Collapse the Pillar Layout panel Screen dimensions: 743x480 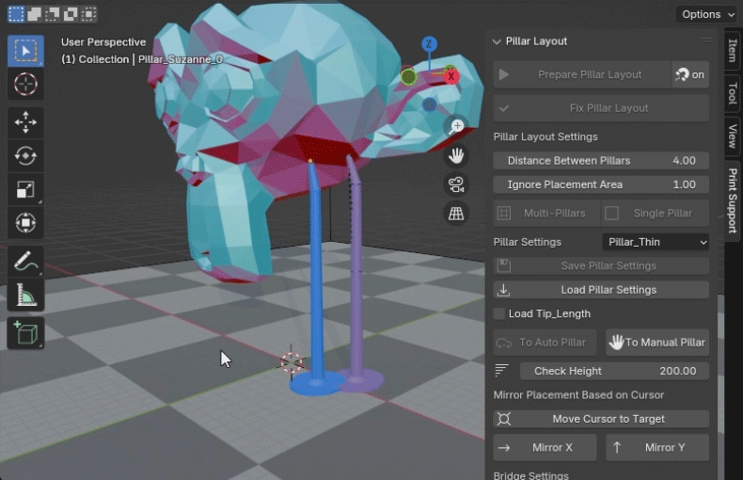pyautogui.click(x=497, y=41)
